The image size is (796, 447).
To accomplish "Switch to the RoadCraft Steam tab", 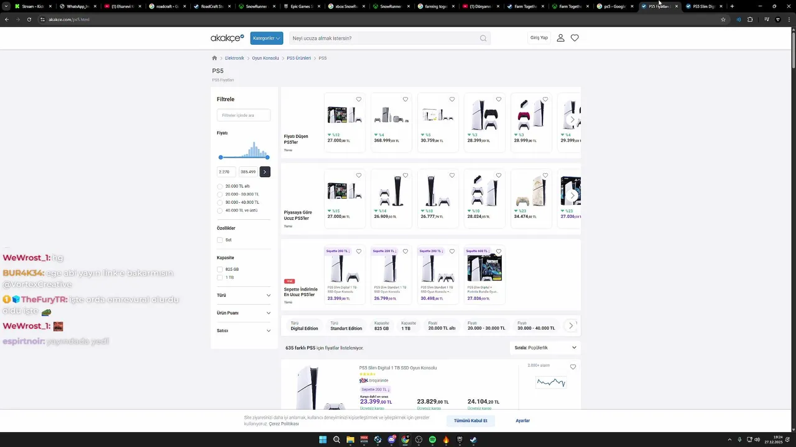I will [x=211, y=6].
